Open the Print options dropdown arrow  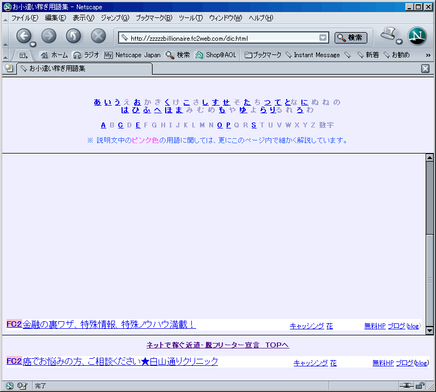coord(399,42)
